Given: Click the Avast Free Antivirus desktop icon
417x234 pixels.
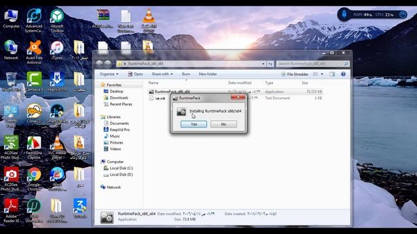Looking at the screenshot, I should click(34, 52).
